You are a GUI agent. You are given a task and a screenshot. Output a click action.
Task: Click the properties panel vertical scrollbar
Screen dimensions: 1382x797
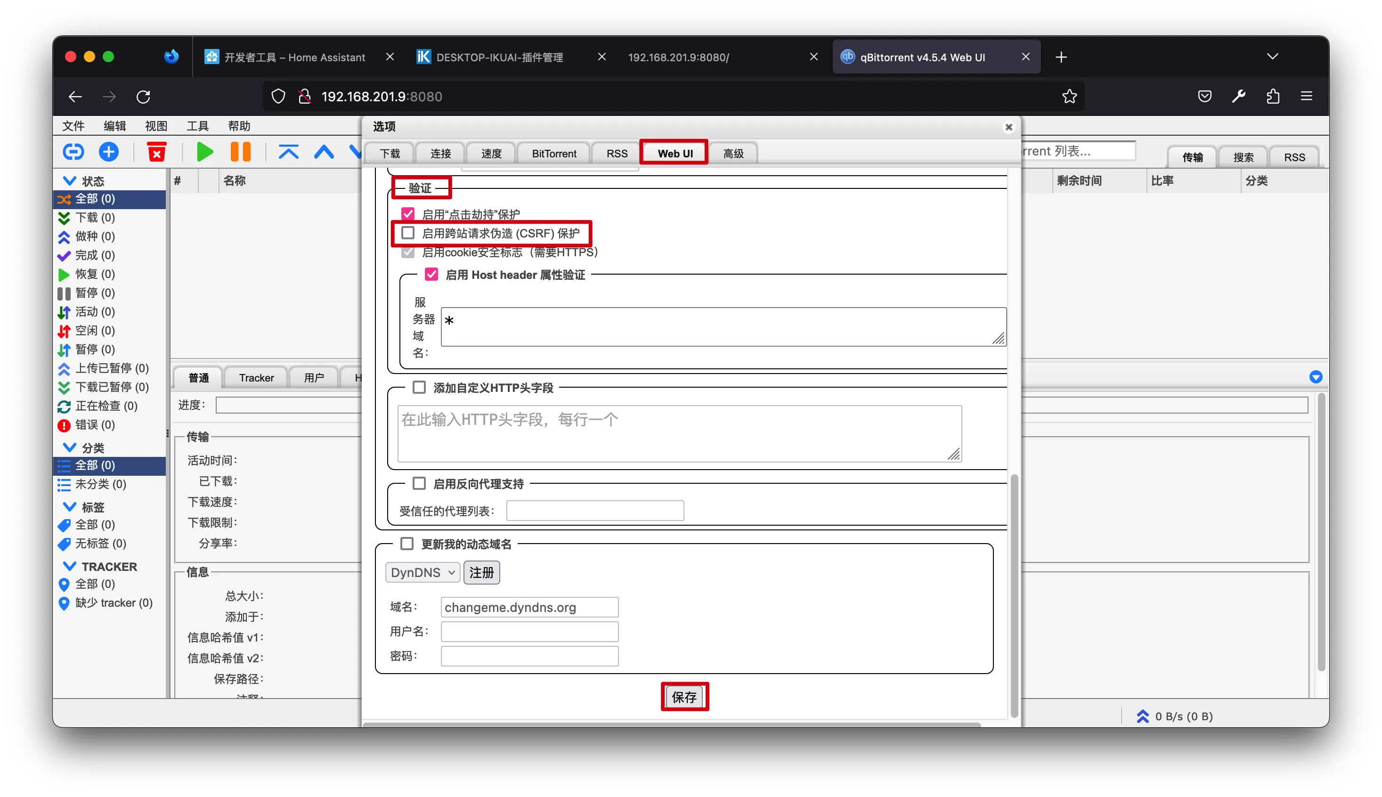1321,531
